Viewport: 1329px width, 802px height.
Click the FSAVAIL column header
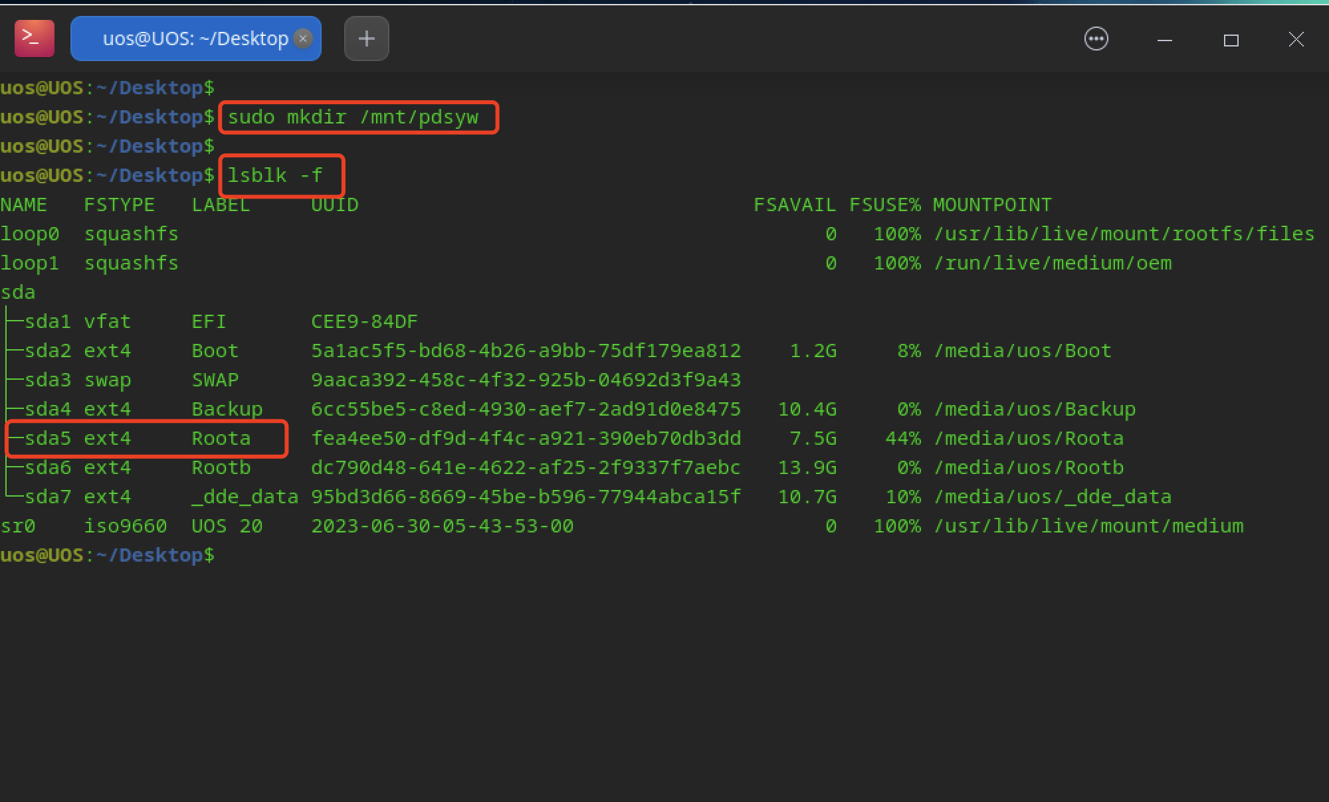pos(795,205)
